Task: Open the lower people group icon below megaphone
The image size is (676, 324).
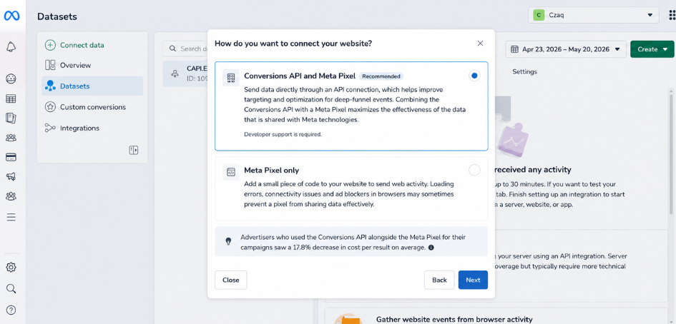Action: point(11,196)
